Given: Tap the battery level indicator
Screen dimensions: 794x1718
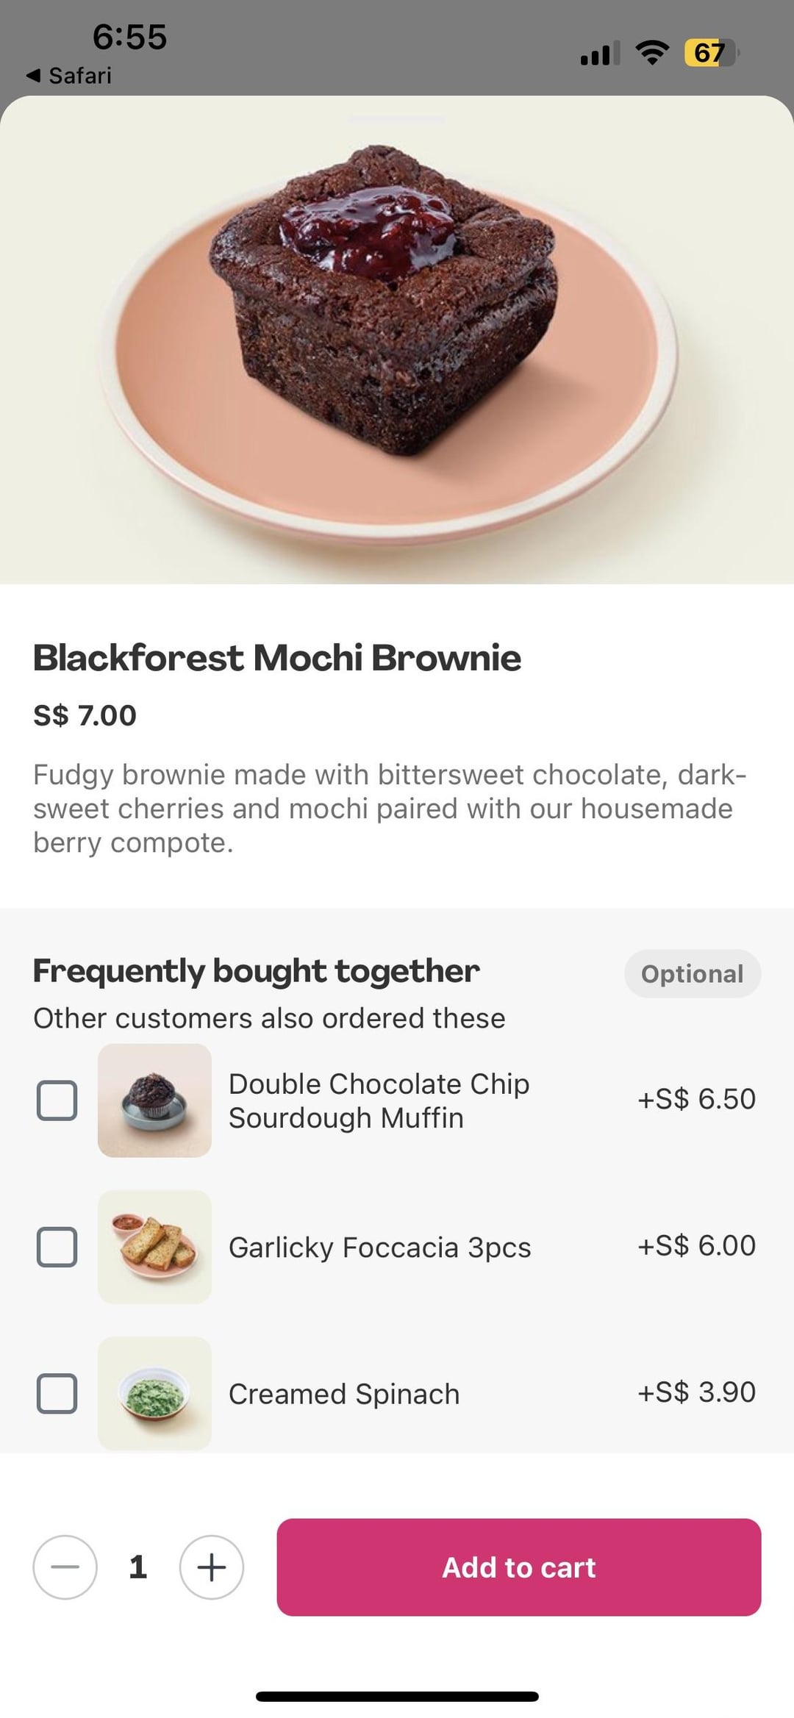Looking at the screenshot, I should tap(710, 52).
